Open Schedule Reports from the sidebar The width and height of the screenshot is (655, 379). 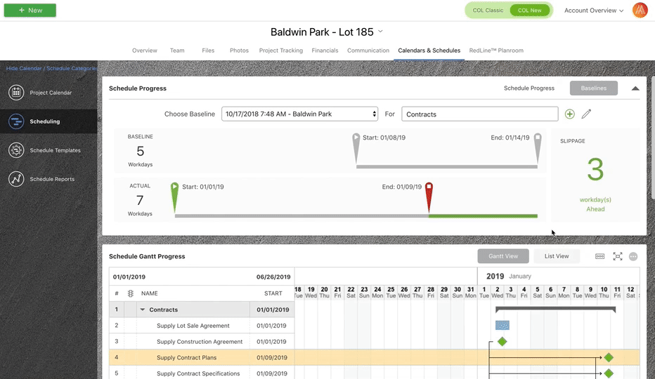(x=16, y=179)
